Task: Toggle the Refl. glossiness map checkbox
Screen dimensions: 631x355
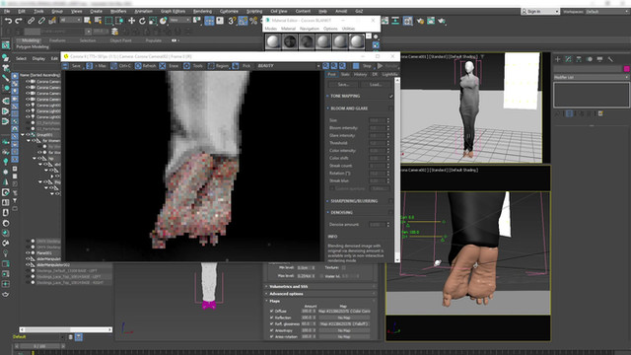Action: (x=272, y=323)
